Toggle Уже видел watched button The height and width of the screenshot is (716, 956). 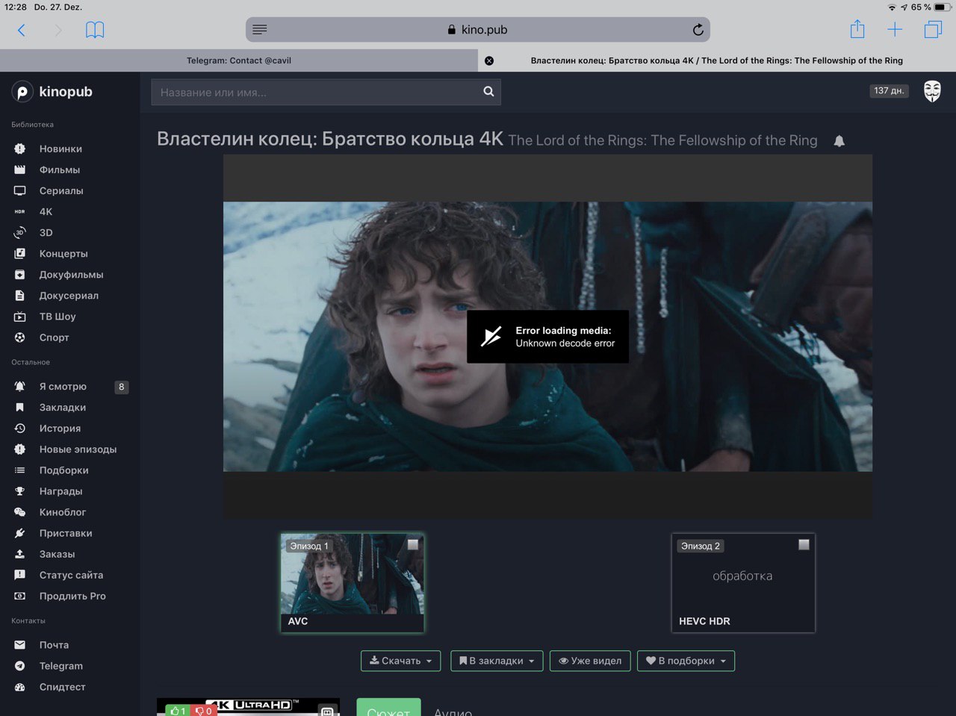(x=590, y=661)
